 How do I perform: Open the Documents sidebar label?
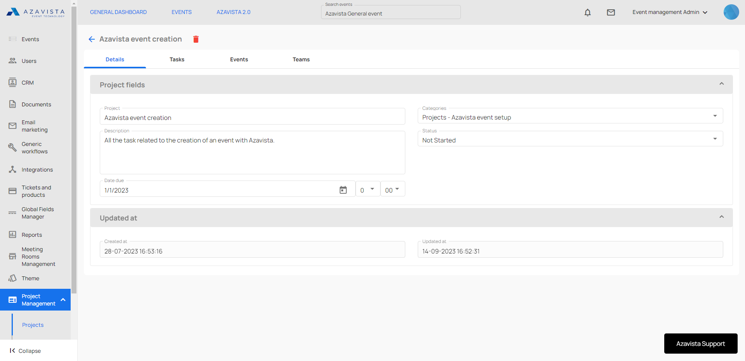36,104
